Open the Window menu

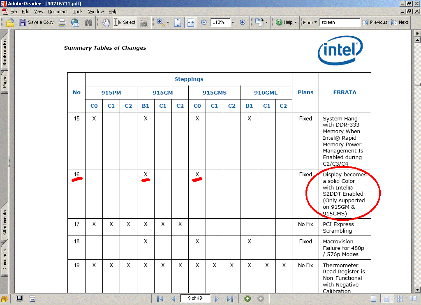click(x=96, y=12)
